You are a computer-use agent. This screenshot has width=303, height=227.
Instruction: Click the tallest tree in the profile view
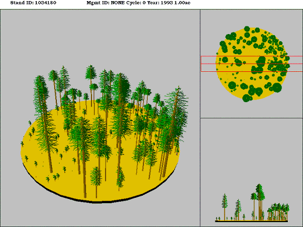tap(260, 202)
